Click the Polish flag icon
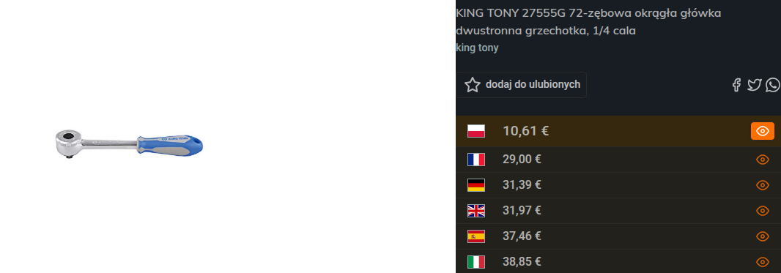This screenshot has width=781, height=273. pyautogui.click(x=475, y=131)
